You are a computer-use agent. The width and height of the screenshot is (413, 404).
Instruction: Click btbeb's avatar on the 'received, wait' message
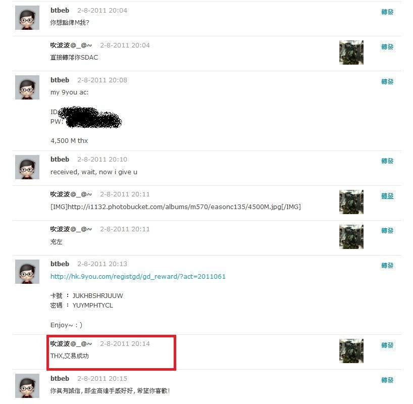coord(27,167)
